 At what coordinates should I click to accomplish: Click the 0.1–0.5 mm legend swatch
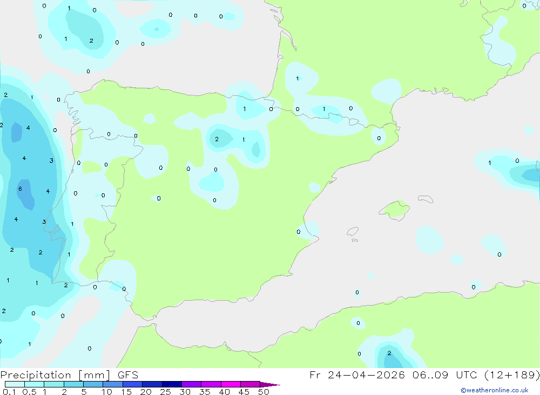coord(15,384)
